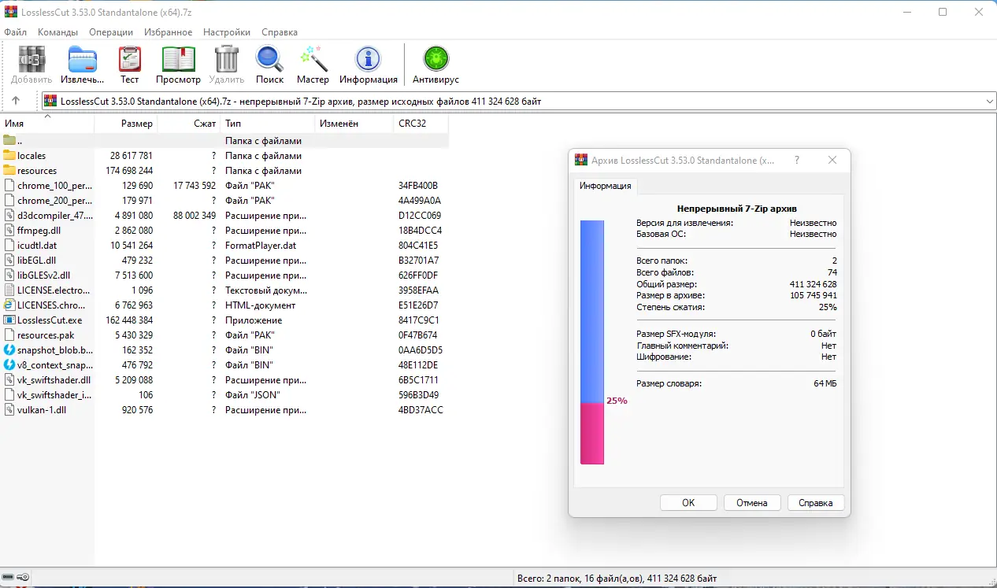Select the icudtl.dat file

pos(37,246)
